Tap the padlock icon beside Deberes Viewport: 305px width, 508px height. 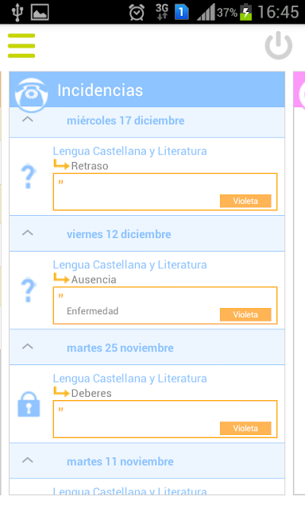point(29,404)
